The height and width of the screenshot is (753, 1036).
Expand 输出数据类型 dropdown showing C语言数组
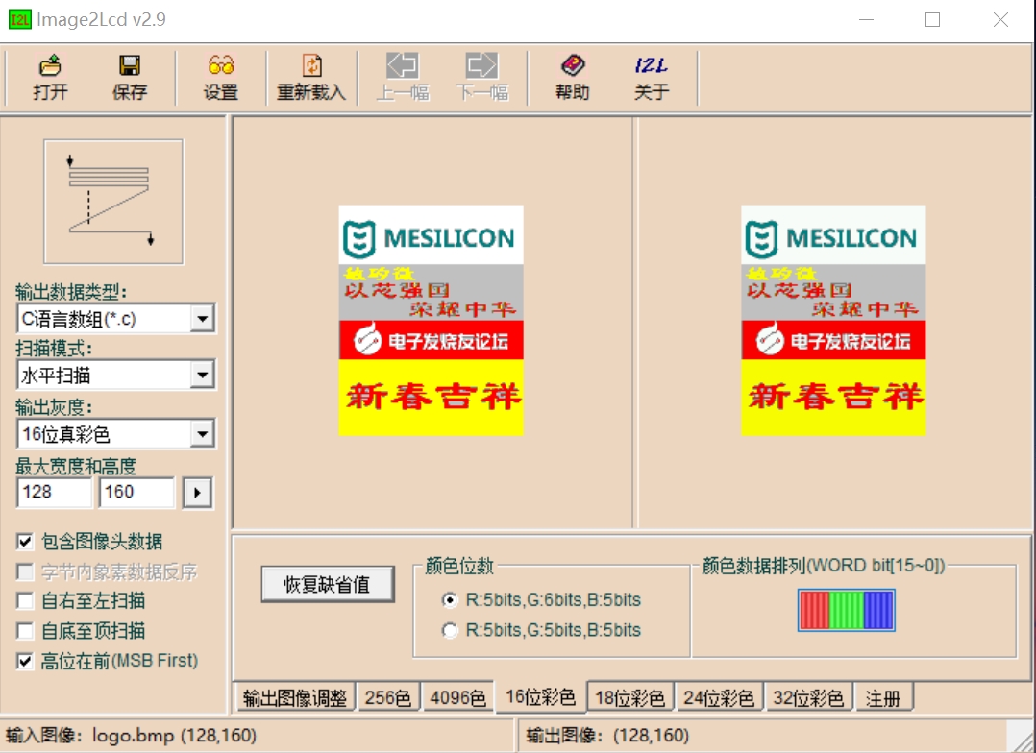202,319
